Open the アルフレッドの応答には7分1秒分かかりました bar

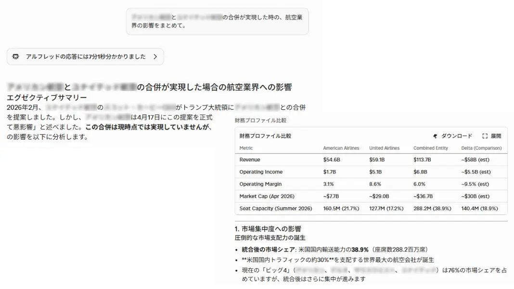[x=85, y=56]
